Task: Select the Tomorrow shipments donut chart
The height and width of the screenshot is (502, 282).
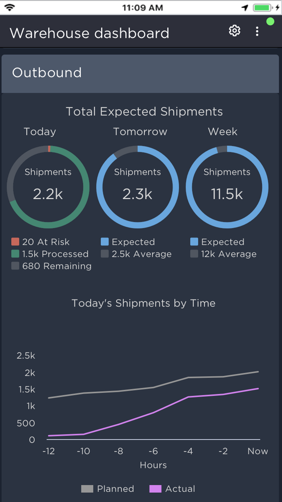Action: (x=138, y=187)
